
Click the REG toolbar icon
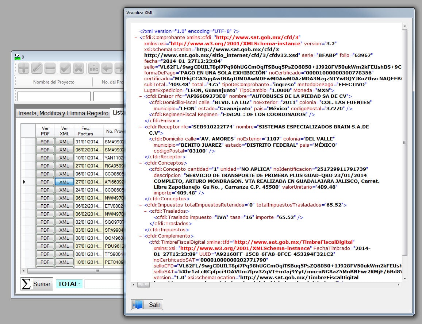(x=94, y=68)
